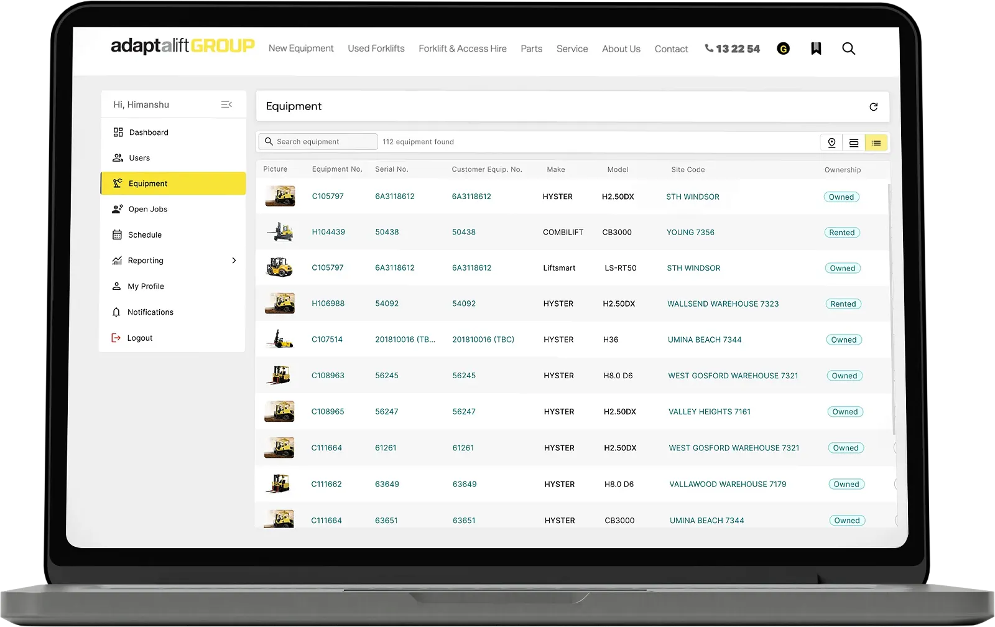This screenshot has height=627, width=995.
Task: Click the COMBILIFT make cell
Action: tap(563, 232)
